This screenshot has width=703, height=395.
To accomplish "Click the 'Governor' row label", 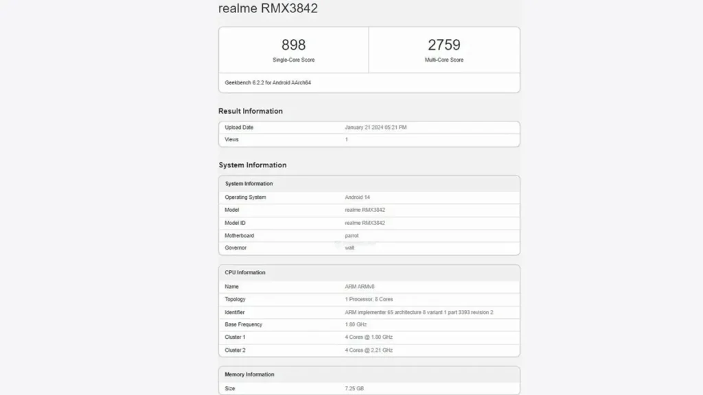I will [x=235, y=248].
